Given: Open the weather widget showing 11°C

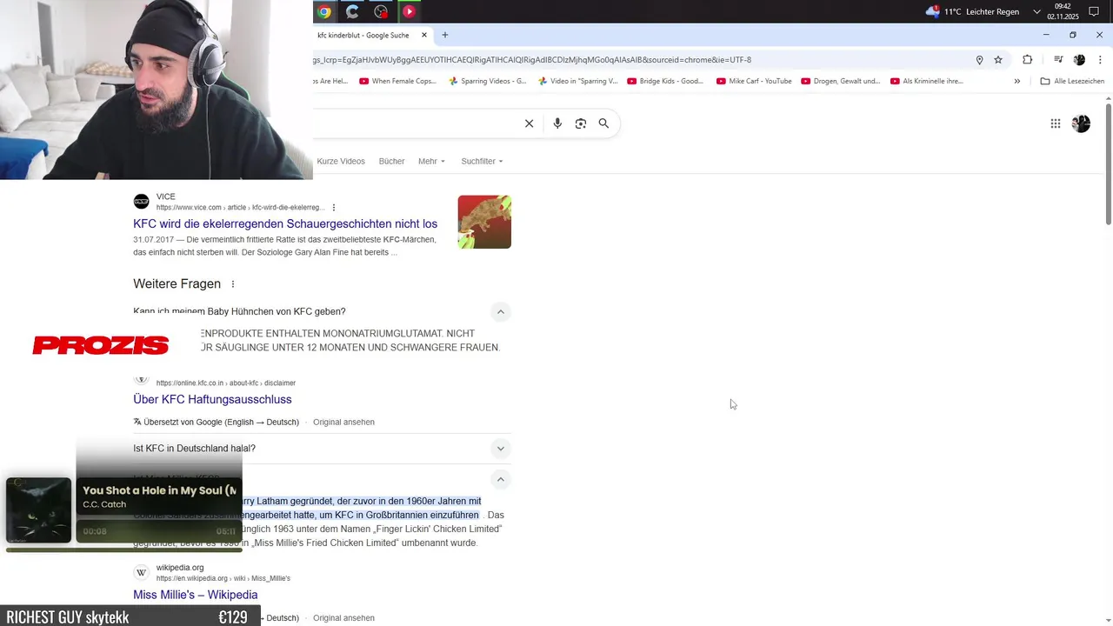Looking at the screenshot, I should [x=972, y=11].
